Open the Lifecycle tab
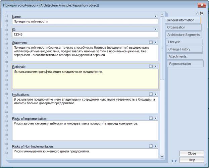Image resolution: width=209 pixels, height=168 pixels. pos(184,42)
